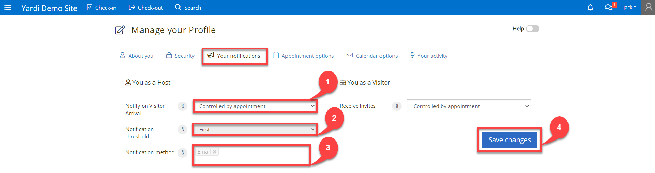The image size is (655, 173).
Task: Click info icon beside Notification threshold
Action: 183,129
